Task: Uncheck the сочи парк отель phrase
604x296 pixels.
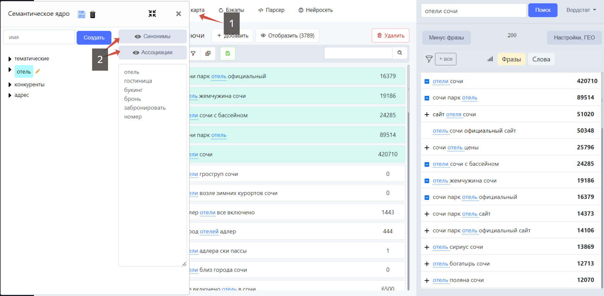Action: (427, 98)
